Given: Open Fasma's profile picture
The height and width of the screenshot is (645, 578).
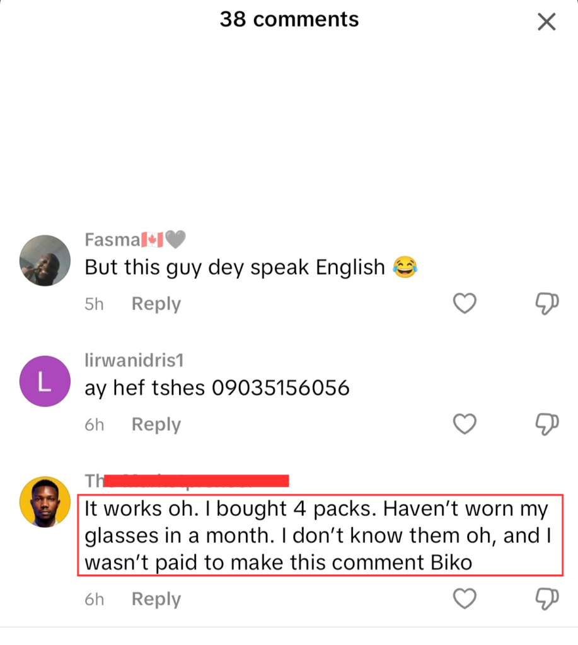Looking at the screenshot, I should (45, 260).
